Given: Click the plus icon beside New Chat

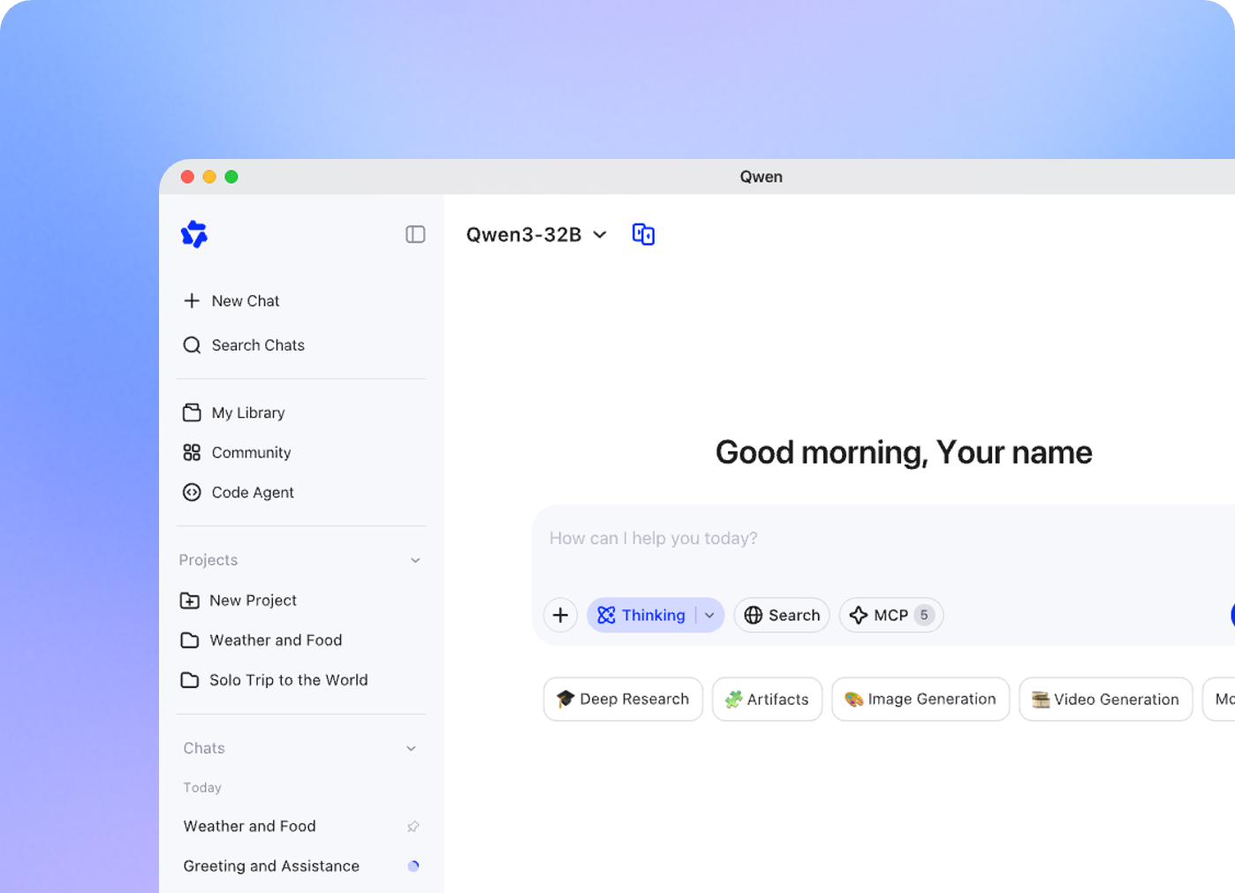Looking at the screenshot, I should [x=192, y=300].
